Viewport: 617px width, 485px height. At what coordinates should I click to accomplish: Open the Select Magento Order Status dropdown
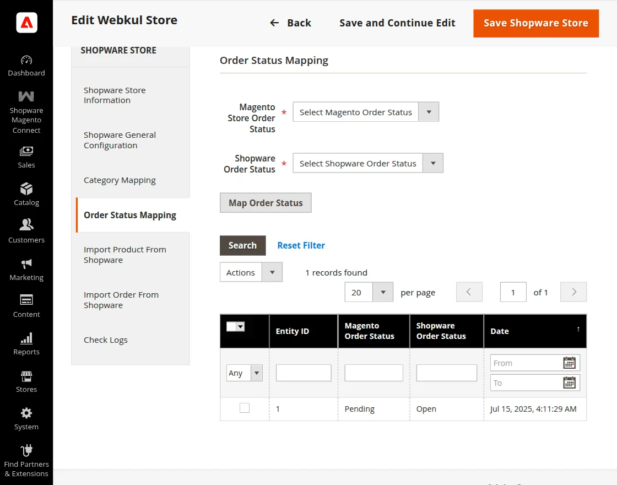(428, 111)
